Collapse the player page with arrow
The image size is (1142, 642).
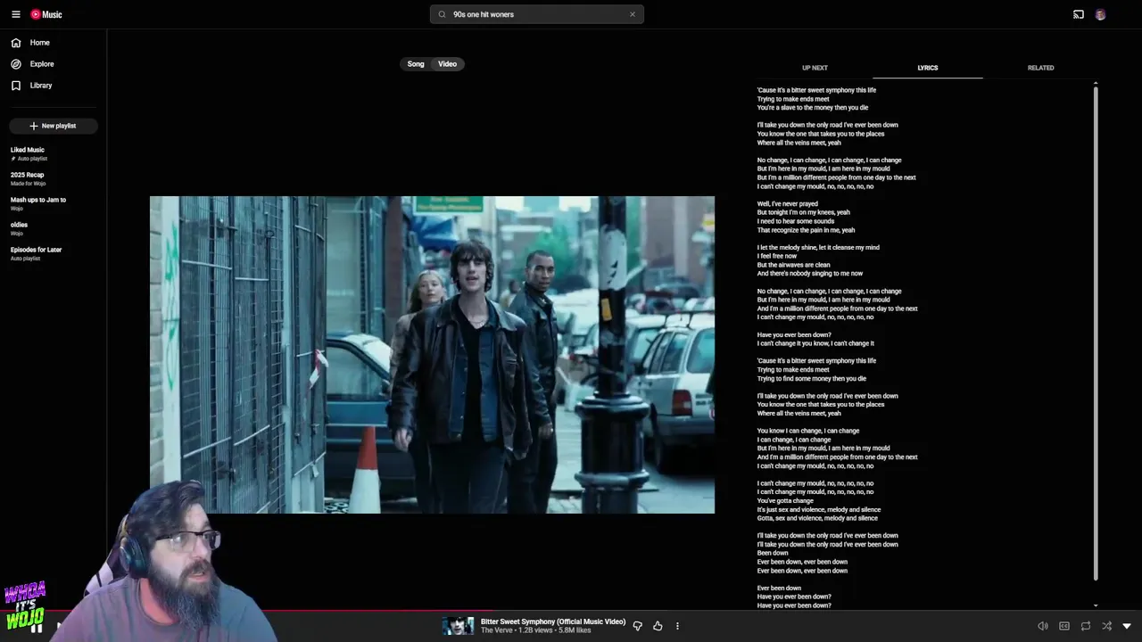pyautogui.click(x=1127, y=626)
